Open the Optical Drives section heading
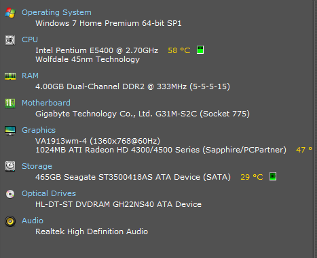Screen dimensions: 317x258 point(49,193)
